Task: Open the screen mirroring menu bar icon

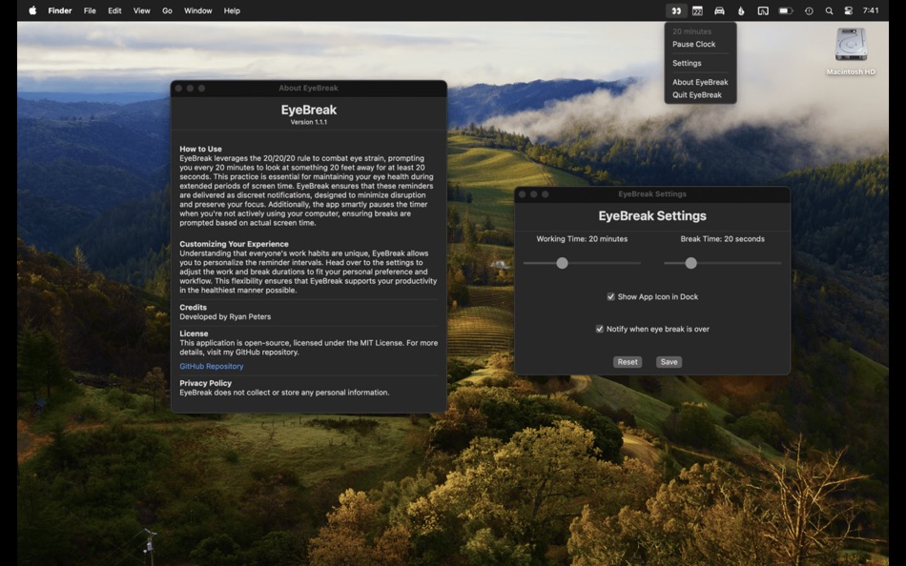Action: [x=763, y=10]
